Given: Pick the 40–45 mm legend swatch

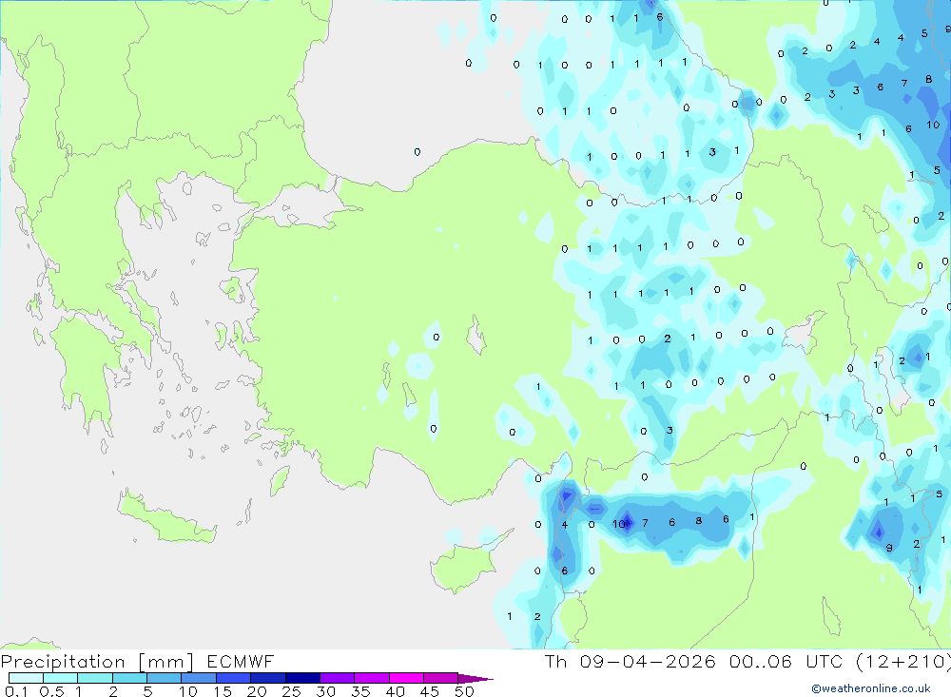Looking at the screenshot, I should coord(406,678).
